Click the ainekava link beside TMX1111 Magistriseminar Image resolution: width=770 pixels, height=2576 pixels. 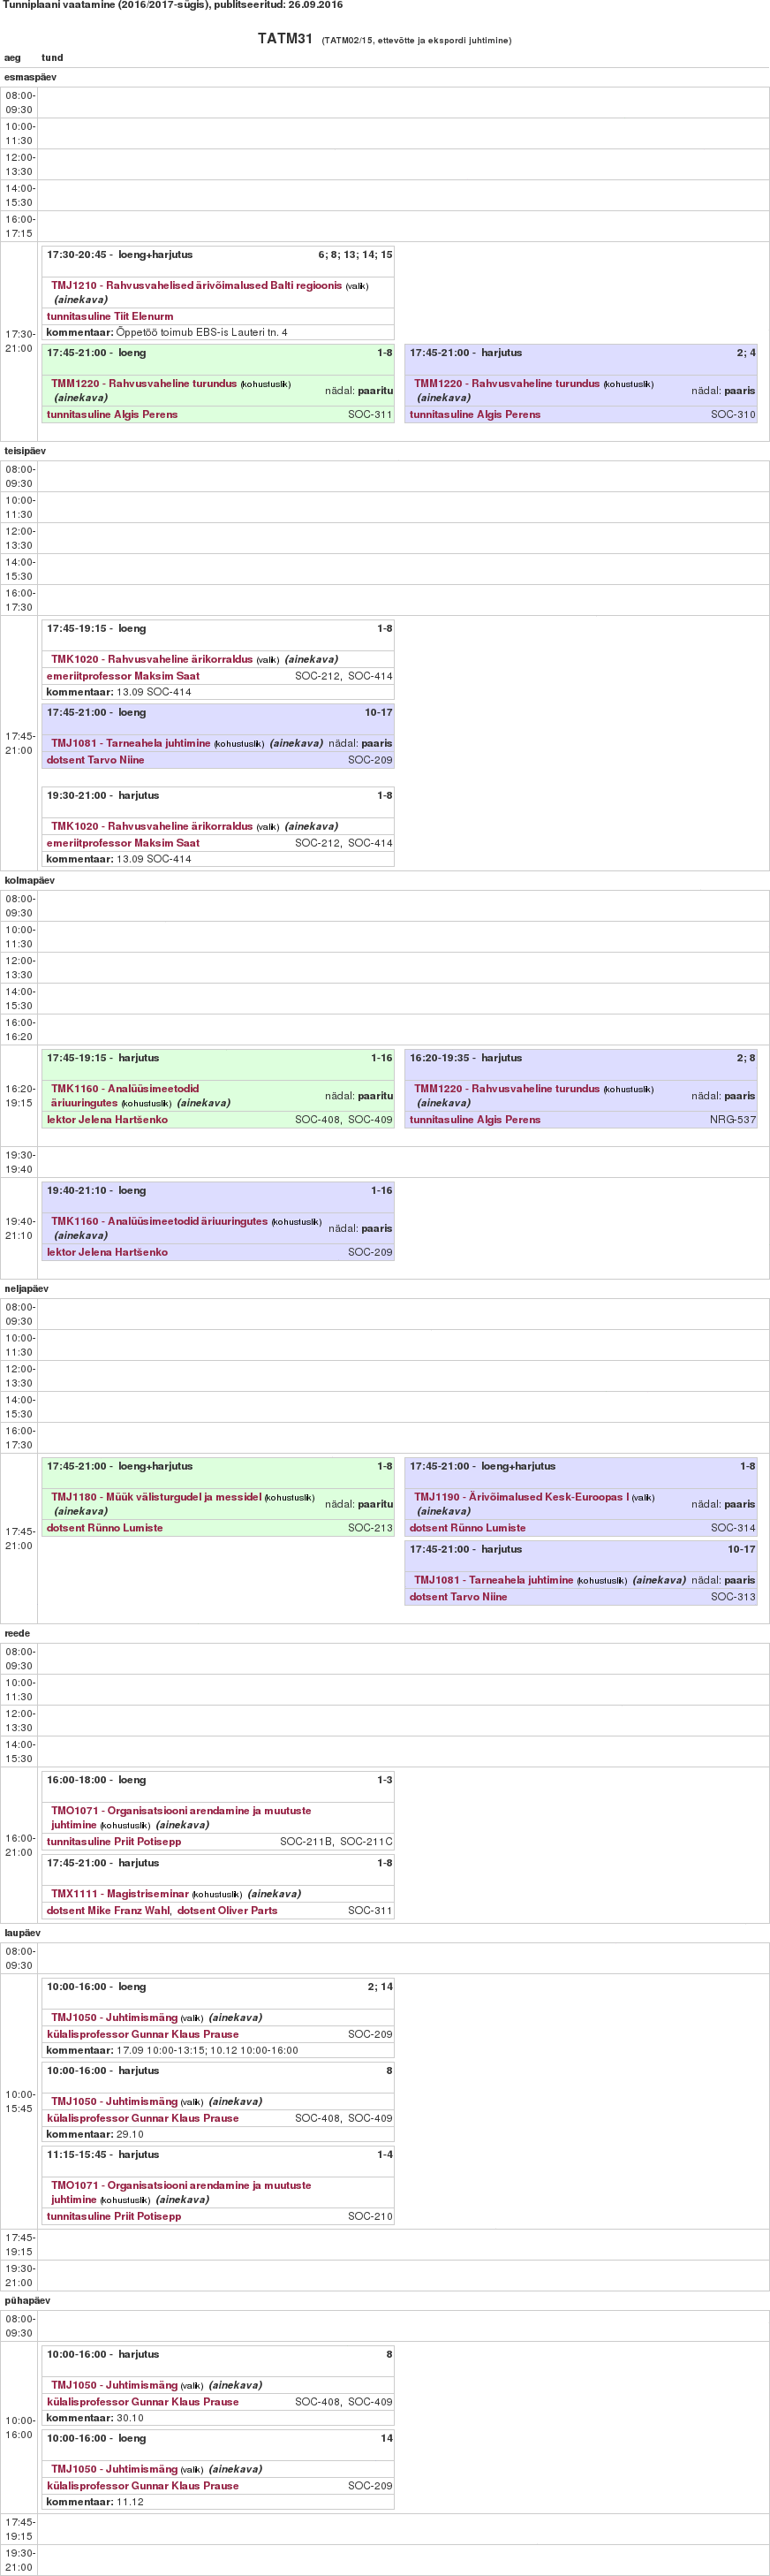pos(274,1894)
